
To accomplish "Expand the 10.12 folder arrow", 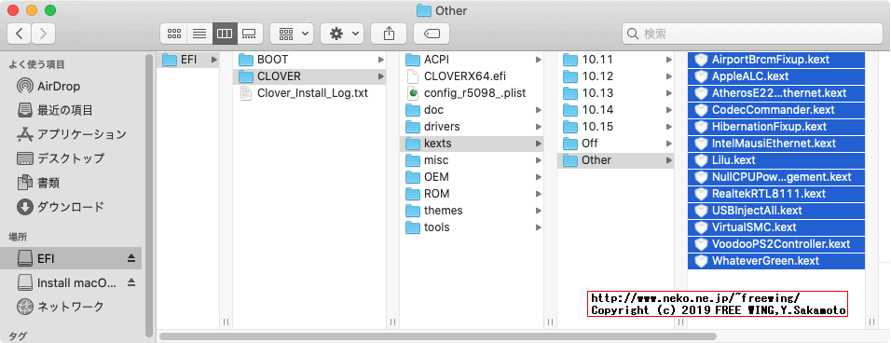I will point(668,76).
